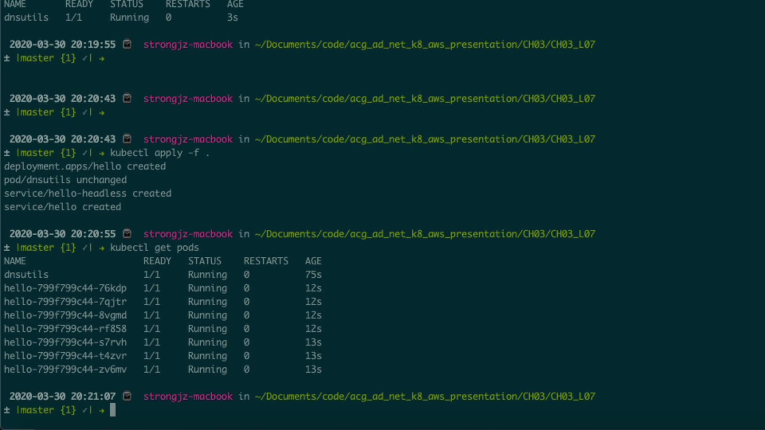Viewport: 765px width, 430px height.
Task: Click the computer icon beside timestamp 20:20:55
Action: click(127, 234)
